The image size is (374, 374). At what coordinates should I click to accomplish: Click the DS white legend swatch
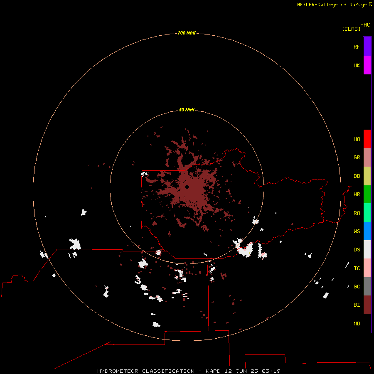pyautogui.click(x=367, y=249)
